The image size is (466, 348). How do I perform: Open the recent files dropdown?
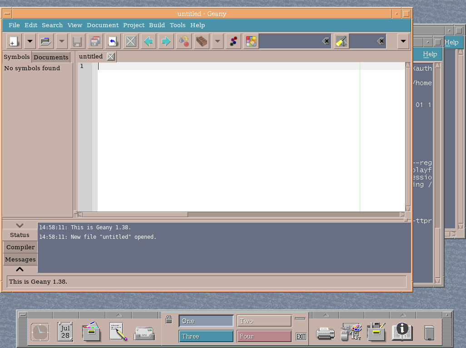point(61,41)
